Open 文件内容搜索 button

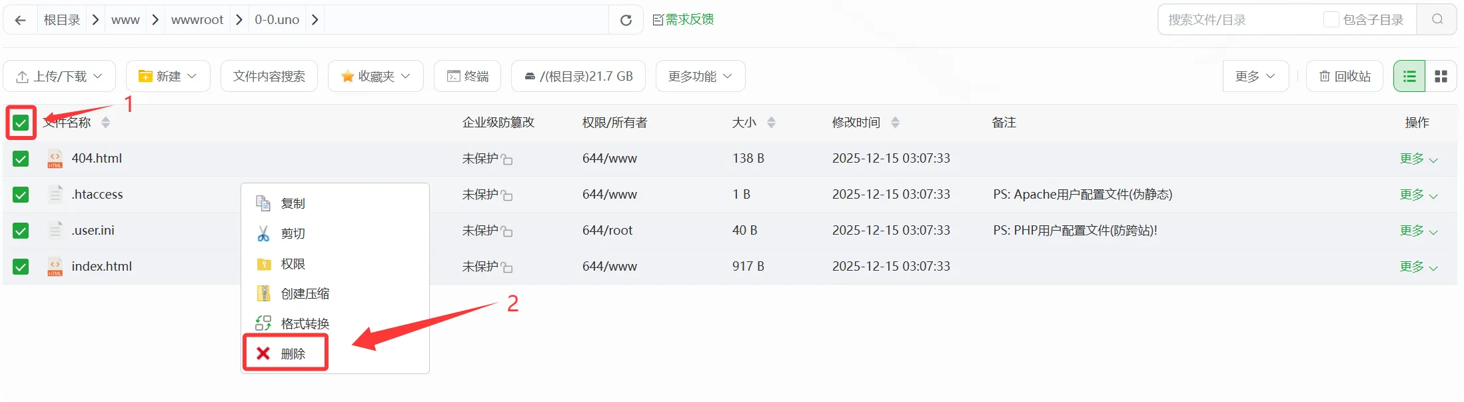[x=269, y=76]
